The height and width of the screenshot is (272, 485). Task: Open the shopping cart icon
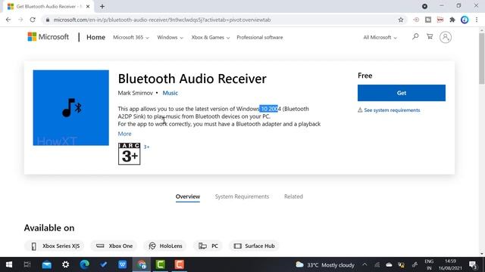coord(430,37)
